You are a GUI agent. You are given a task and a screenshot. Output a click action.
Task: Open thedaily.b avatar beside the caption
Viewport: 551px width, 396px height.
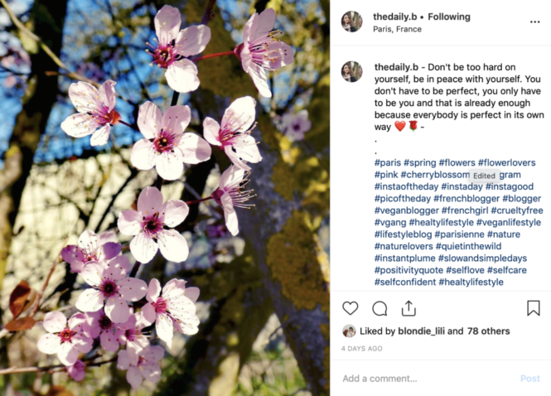pos(351,72)
